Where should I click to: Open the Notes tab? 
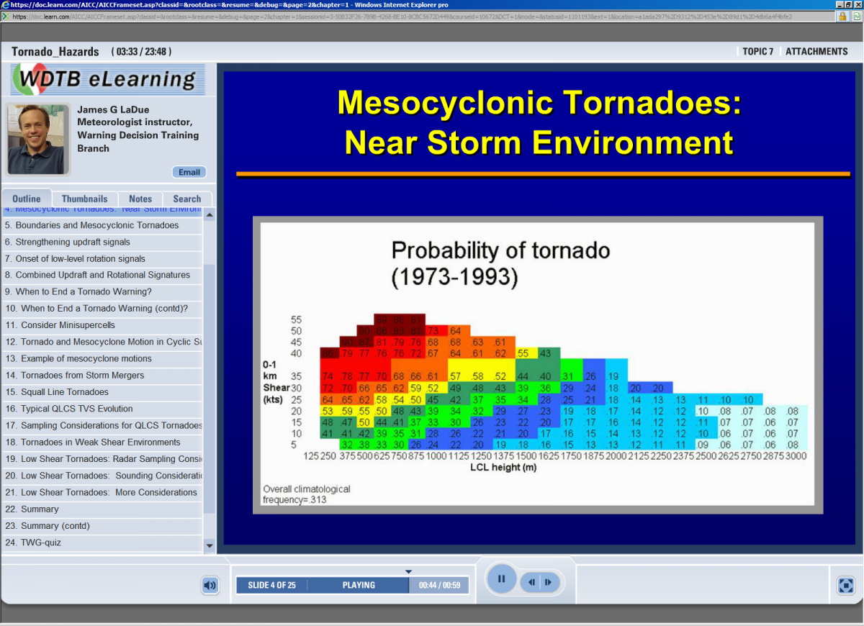140,199
